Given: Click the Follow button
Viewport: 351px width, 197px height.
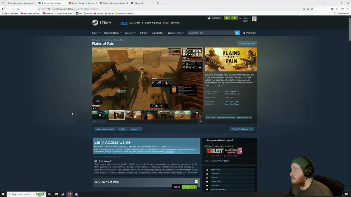Looking at the screenshot, I should (x=122, y=129).
